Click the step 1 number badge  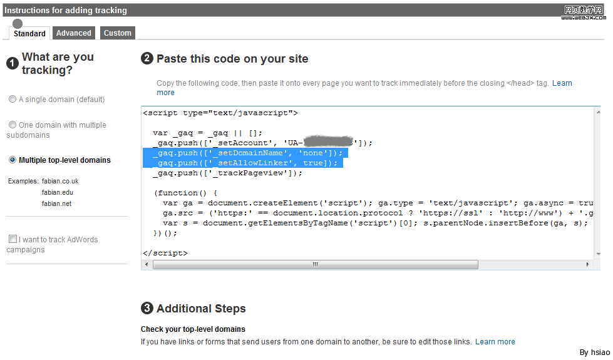pyautogui.click(x=12, y=63)
